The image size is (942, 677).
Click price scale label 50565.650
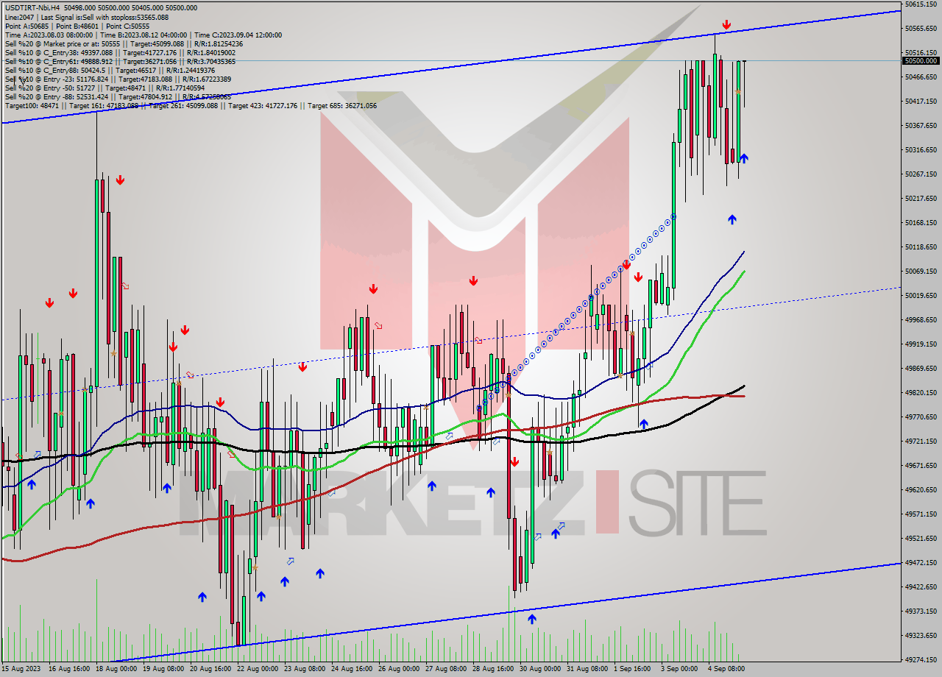[921, 28]
